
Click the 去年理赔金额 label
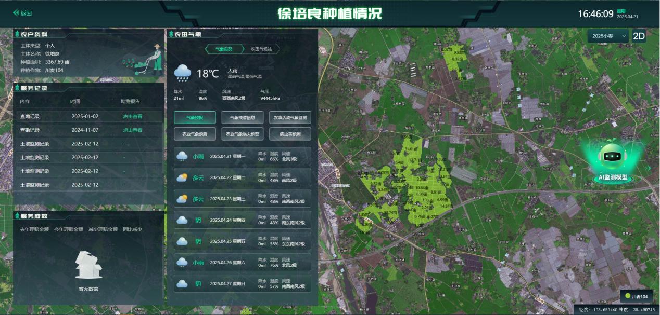(34, 229)
